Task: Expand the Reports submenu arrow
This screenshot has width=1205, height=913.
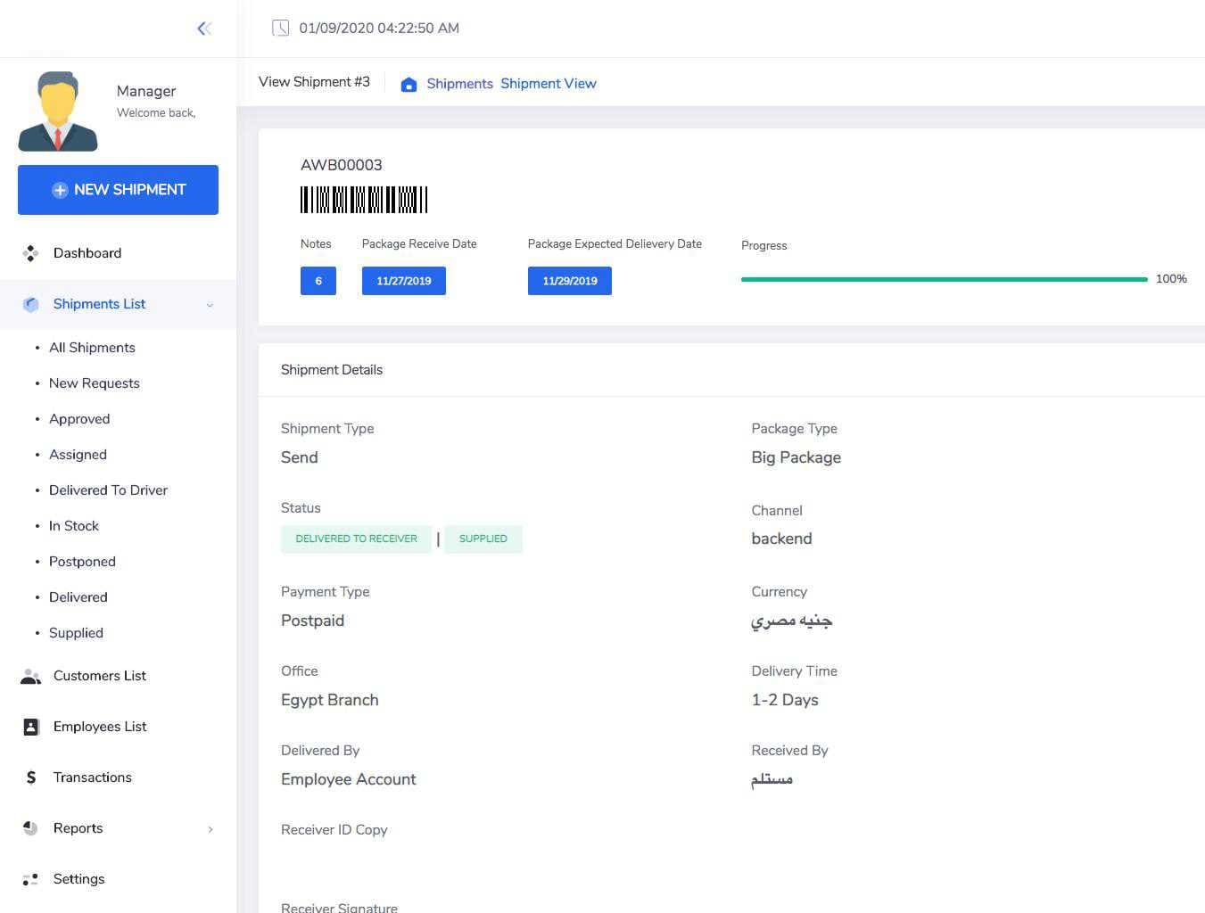Action: [x=210, y=829]
